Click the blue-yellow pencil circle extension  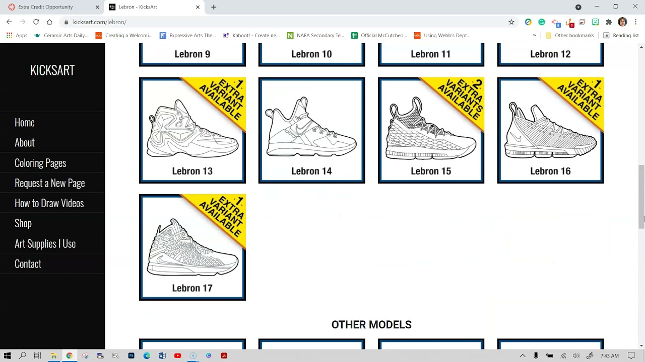pos(528,22)
